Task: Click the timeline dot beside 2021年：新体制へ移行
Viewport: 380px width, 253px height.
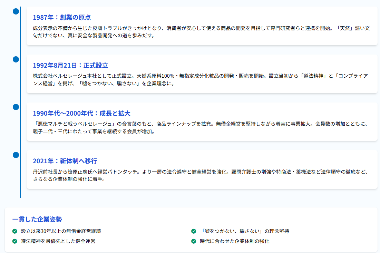Action: (16, 155)
